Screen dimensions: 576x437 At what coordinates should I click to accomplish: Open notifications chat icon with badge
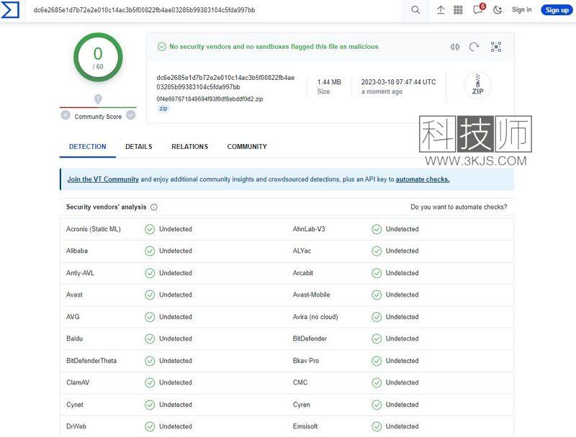[x=479, y=9]
